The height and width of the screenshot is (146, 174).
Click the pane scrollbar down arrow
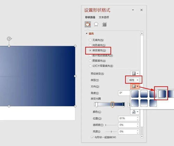click(142, 137)
